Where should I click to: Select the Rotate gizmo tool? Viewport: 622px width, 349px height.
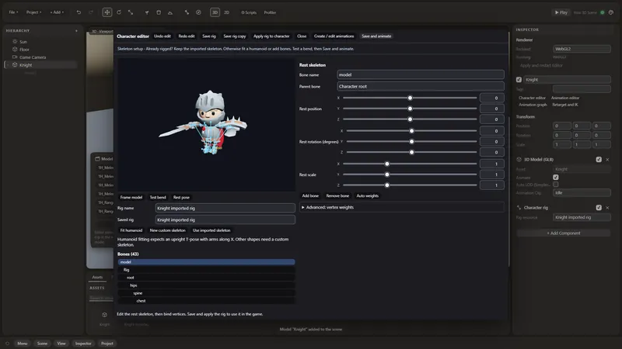point(119,12)
